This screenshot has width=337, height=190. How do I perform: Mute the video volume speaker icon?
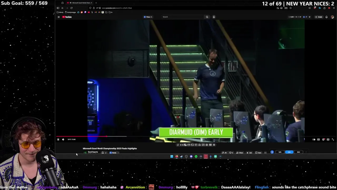[x=63, y=139]
